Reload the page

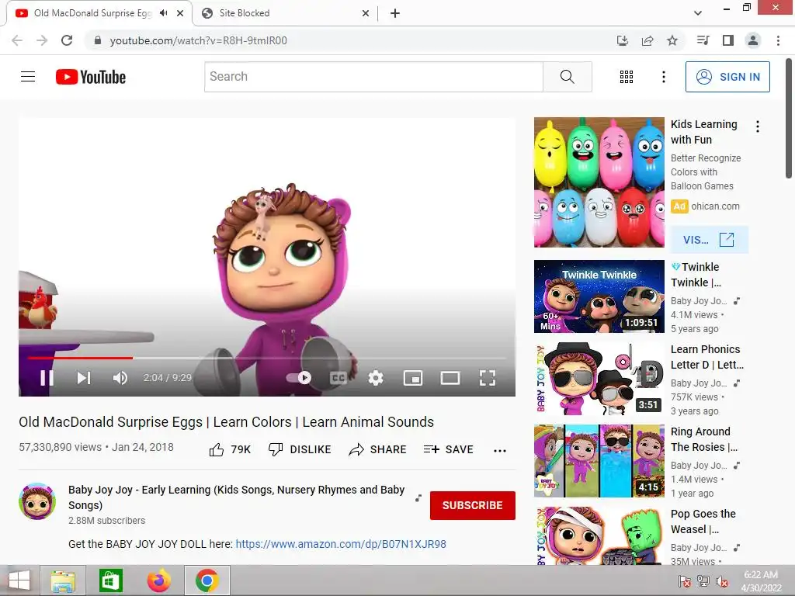(67, 40)
